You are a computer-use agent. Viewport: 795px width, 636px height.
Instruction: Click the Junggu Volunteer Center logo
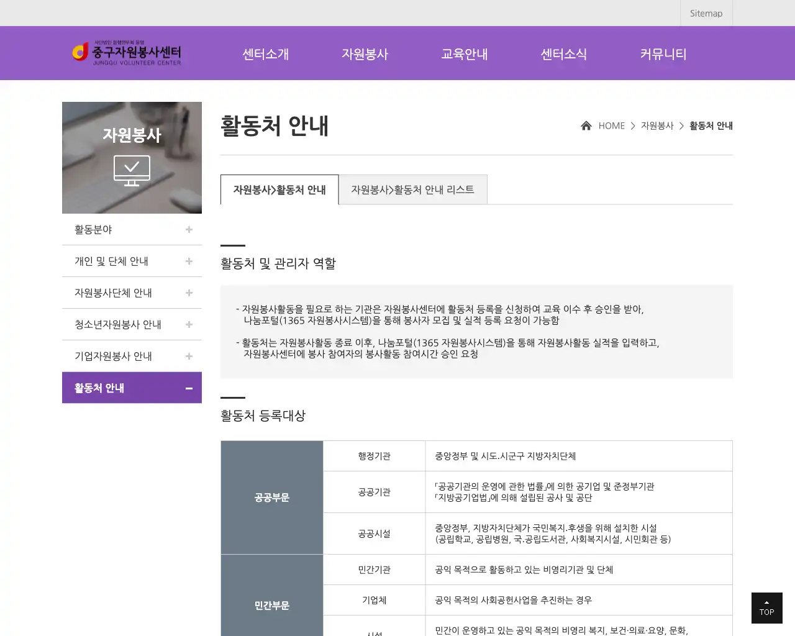tap(127, 53)
